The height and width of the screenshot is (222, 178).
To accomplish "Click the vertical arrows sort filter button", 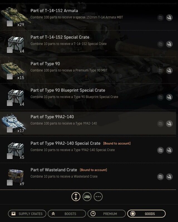I will point(76,197).
